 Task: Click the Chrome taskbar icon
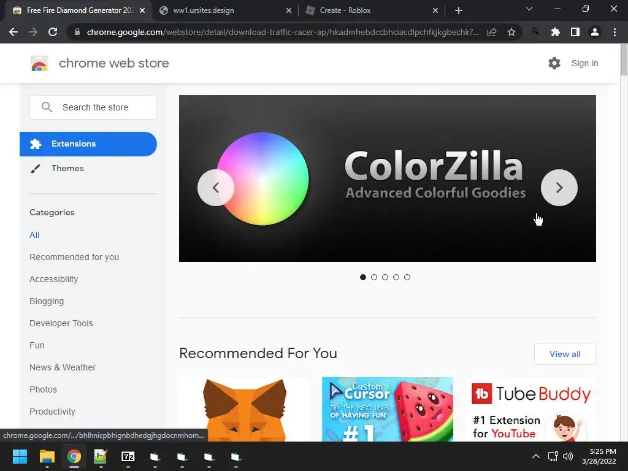click(x=74, y=456)
